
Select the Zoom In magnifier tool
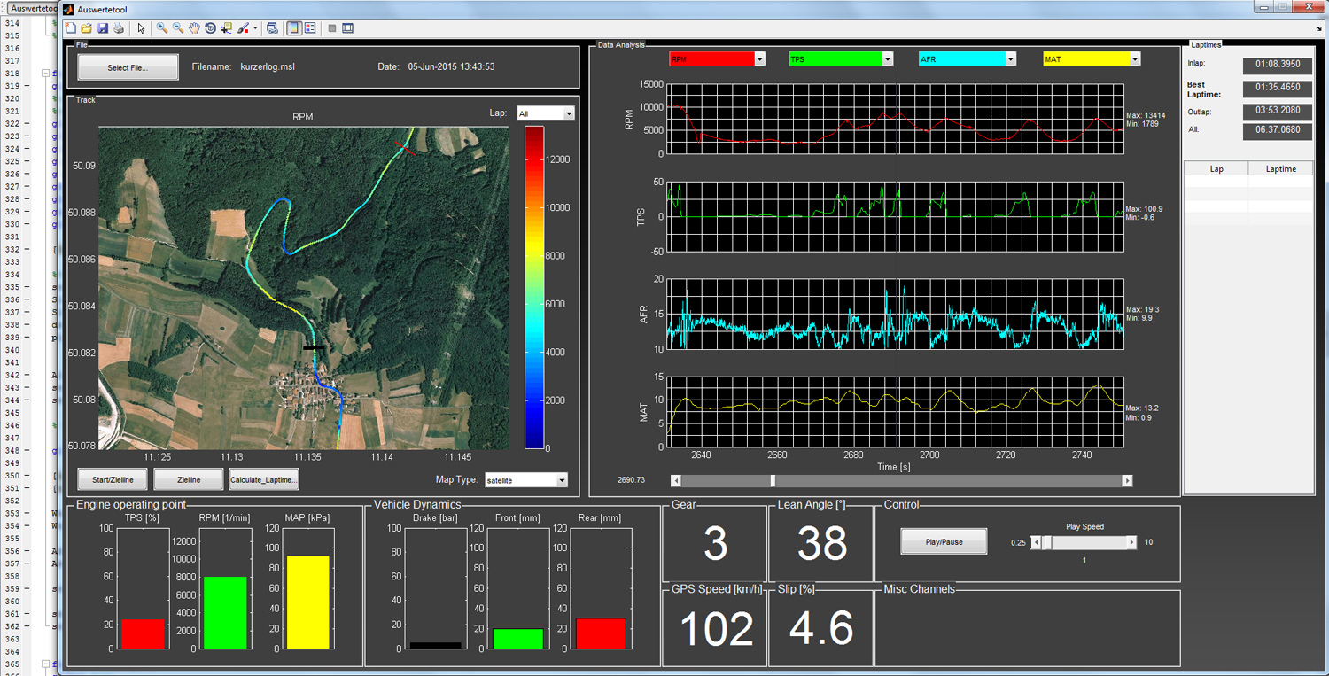click(162, 28)
